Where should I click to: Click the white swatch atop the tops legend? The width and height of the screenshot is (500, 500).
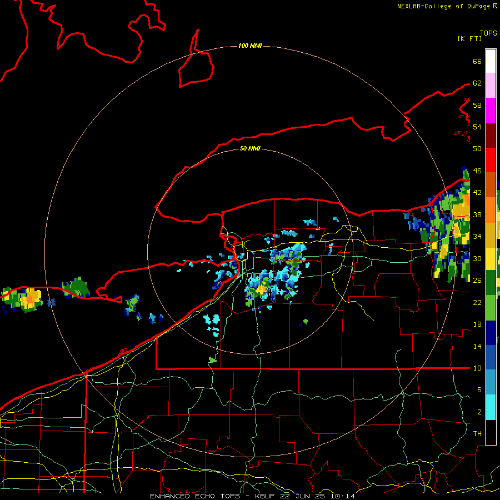tap(491, 61)
